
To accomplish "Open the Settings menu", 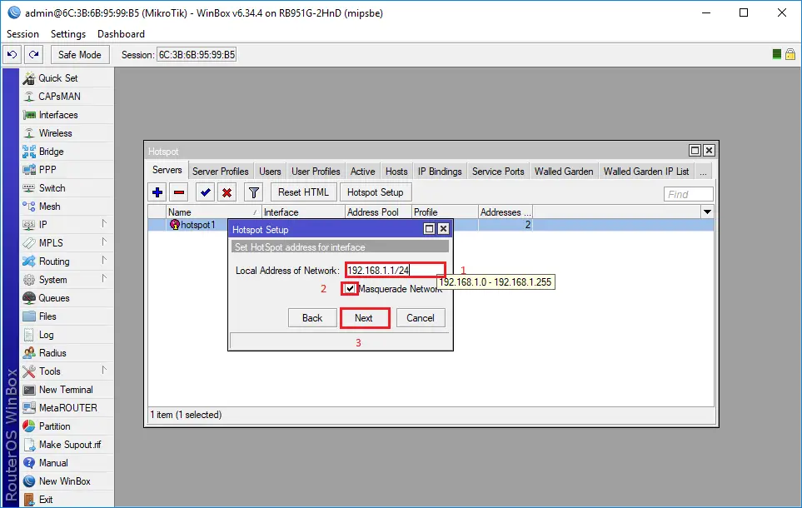I will point(68,34).
